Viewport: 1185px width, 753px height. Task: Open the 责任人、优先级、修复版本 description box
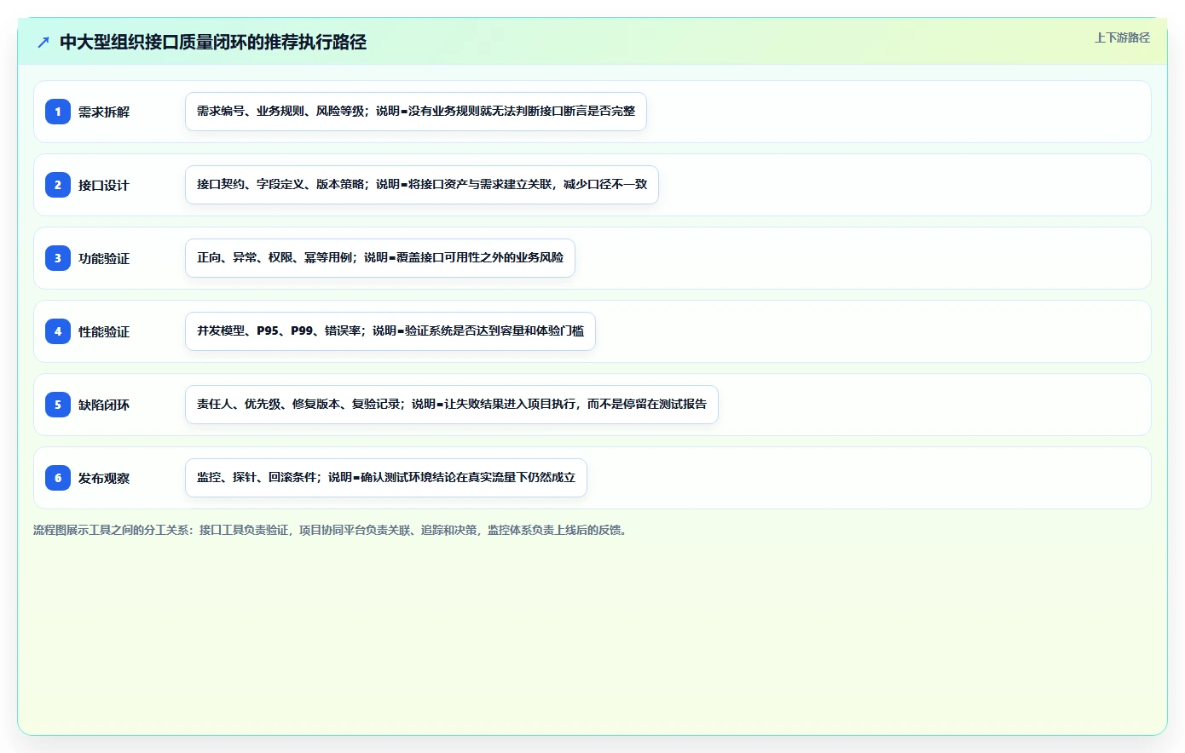click(x=452, y=405)
